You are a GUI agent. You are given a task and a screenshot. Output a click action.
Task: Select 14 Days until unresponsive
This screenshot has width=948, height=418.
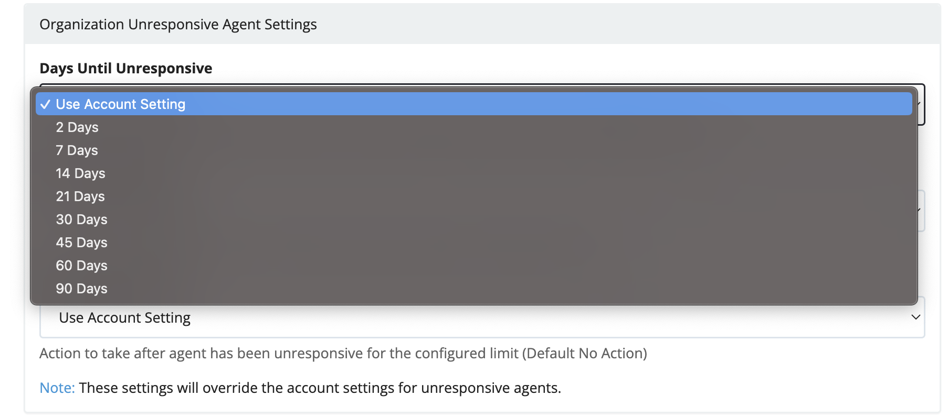click(x=473, y=173)
